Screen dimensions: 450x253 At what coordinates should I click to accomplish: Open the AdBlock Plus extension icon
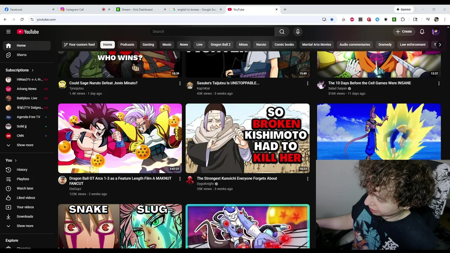pos(352,20)
